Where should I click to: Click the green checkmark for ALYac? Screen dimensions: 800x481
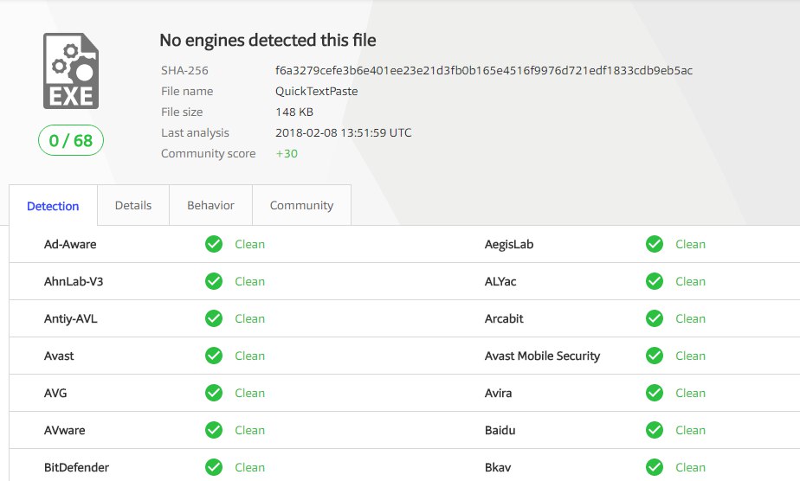tap(655, 281)
